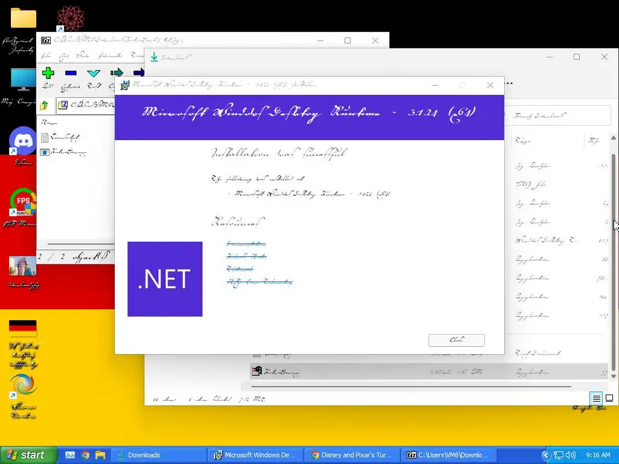Switch to Downloads taskbar button

(159, 455)
